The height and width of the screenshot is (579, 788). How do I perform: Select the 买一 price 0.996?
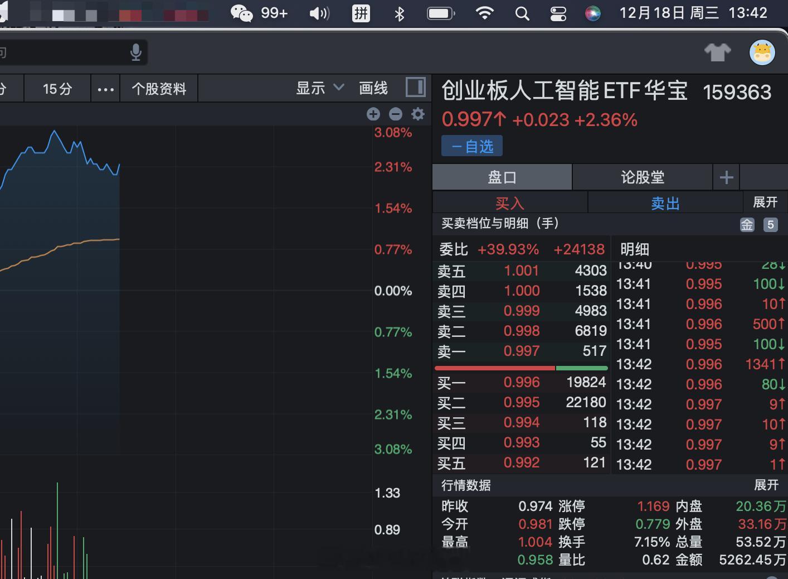tap(522, 382)
